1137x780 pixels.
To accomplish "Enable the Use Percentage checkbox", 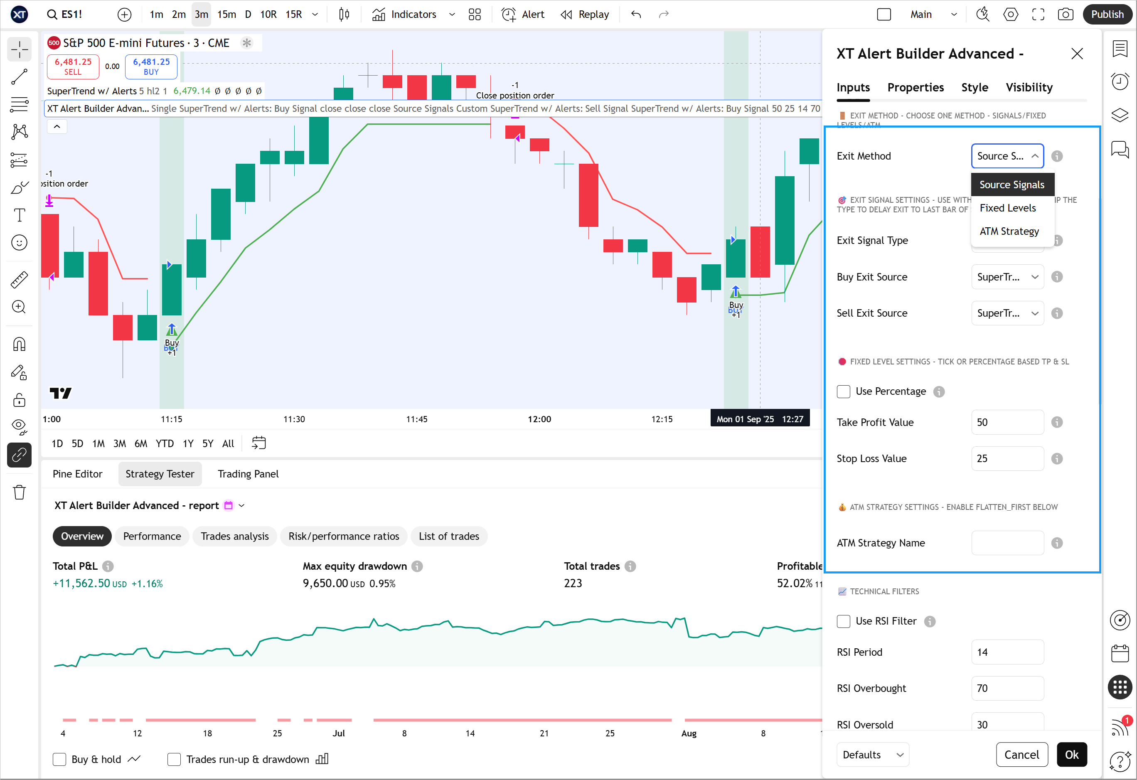I will tap(843, 391).
